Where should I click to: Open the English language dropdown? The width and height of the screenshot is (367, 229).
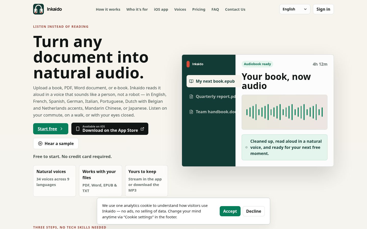[x=295, y=9]
